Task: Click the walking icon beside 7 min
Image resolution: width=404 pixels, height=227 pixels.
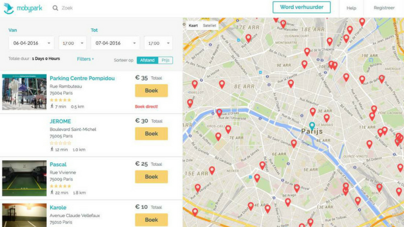Action: [52, 106]
